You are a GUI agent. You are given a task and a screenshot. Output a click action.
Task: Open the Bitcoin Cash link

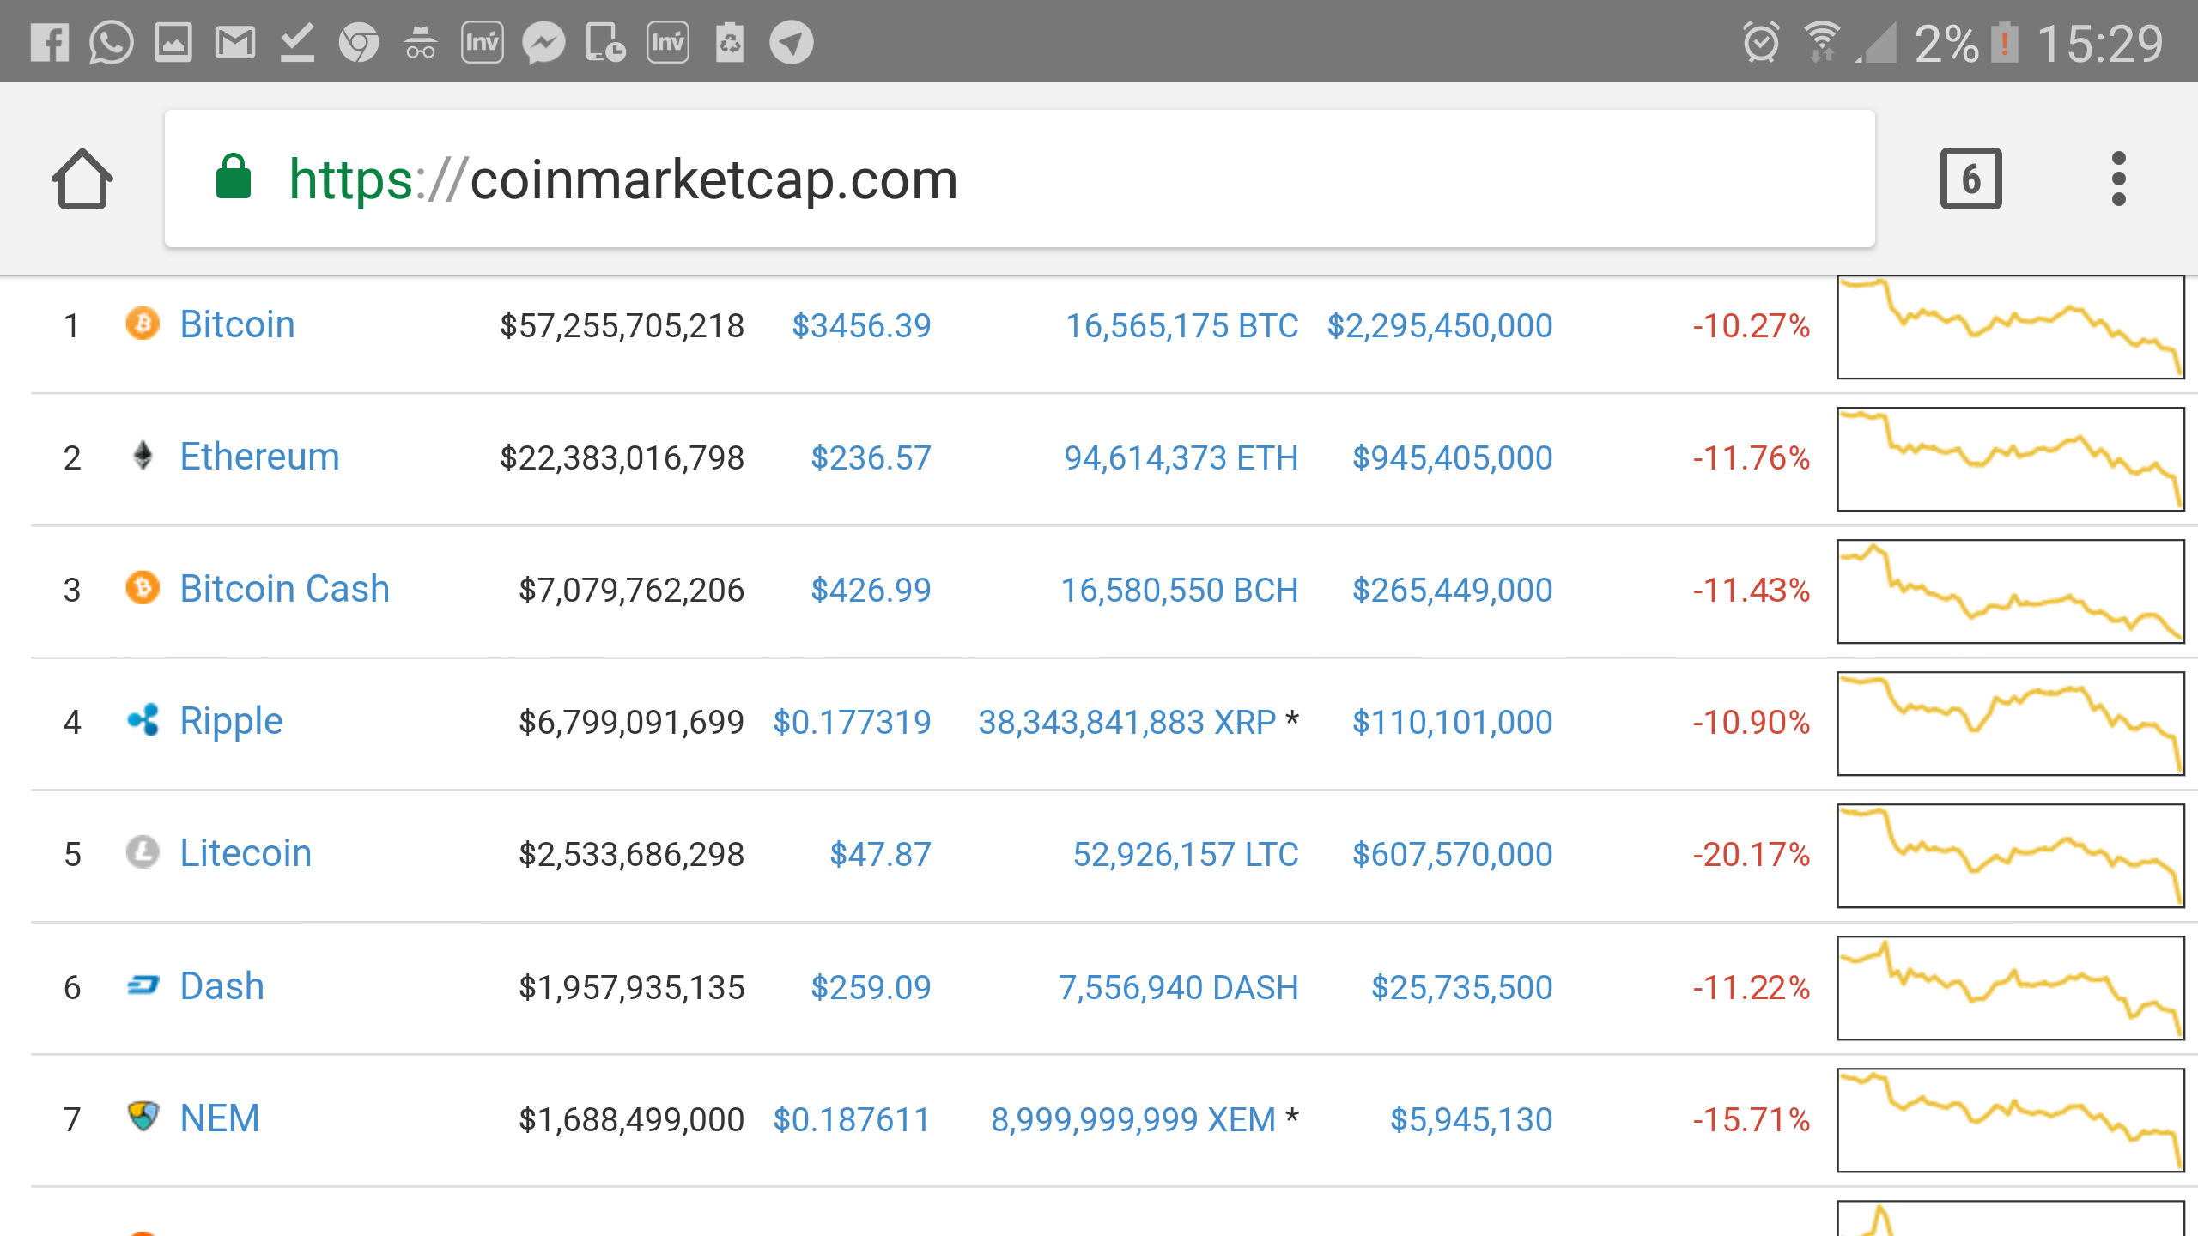coord(284,589)
